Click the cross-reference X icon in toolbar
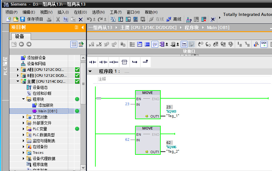The image size is (272, 171). coord(213,19)
